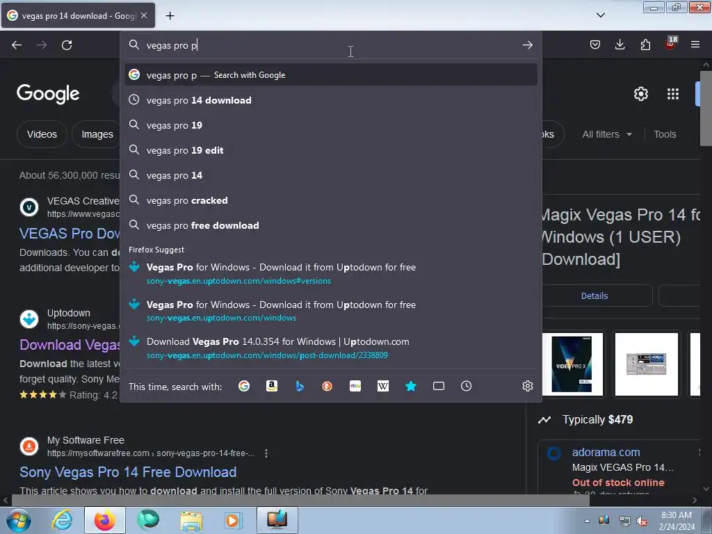The width and height of the screenshot is (712, 534).
Task: Open the Firefox hamburger menu
Action: 695,44
